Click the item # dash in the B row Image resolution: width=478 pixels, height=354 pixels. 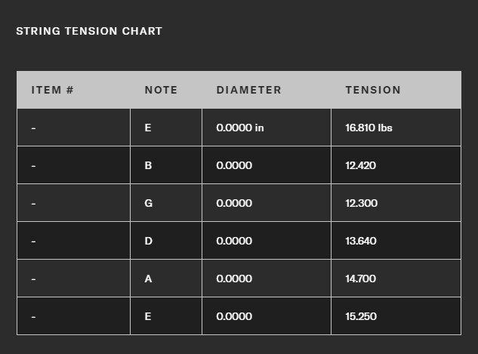pyautogui.click(x=33, y=165)
